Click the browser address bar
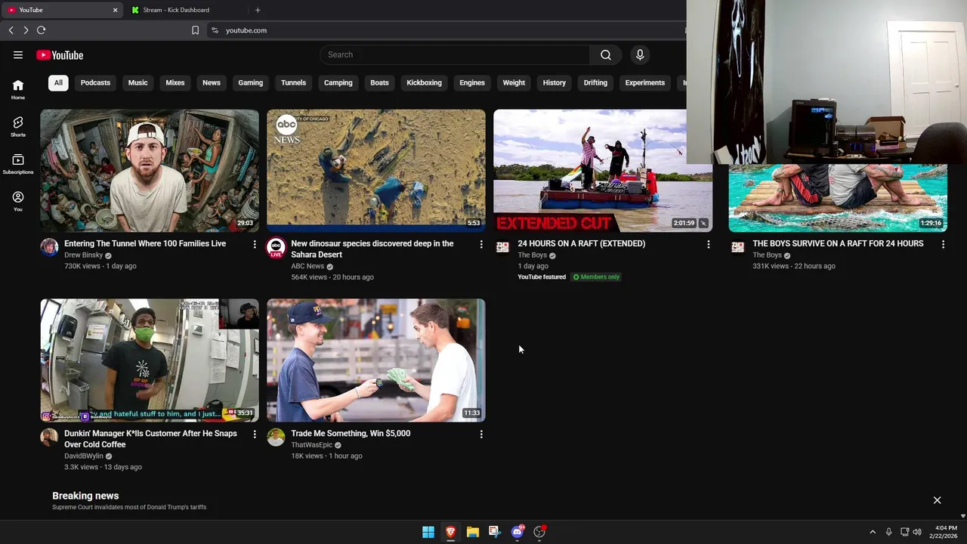 tap(446, 30)
